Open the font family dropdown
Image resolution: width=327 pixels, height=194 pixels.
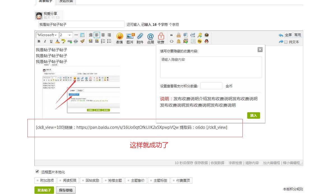pos(47,35)
